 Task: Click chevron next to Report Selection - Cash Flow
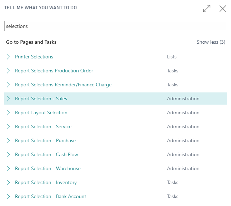coord(9,155)
